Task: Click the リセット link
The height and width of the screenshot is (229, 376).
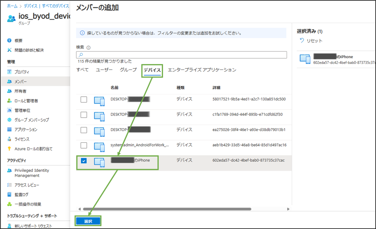Action: (x=315, y=41)
